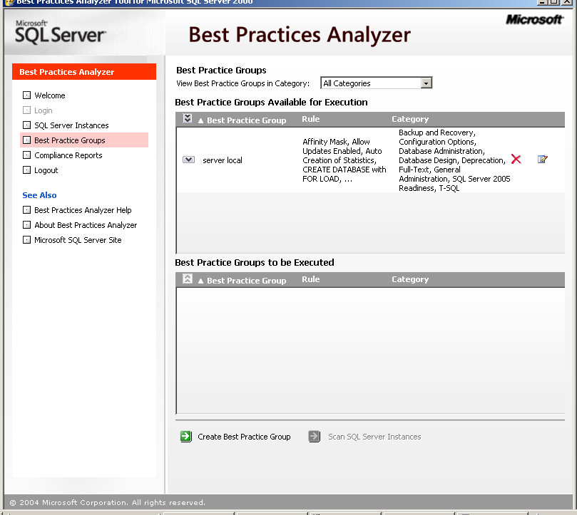This screenshot has height=515, width=577.
Task: Open Compliance Reports page
Action: 68,155
